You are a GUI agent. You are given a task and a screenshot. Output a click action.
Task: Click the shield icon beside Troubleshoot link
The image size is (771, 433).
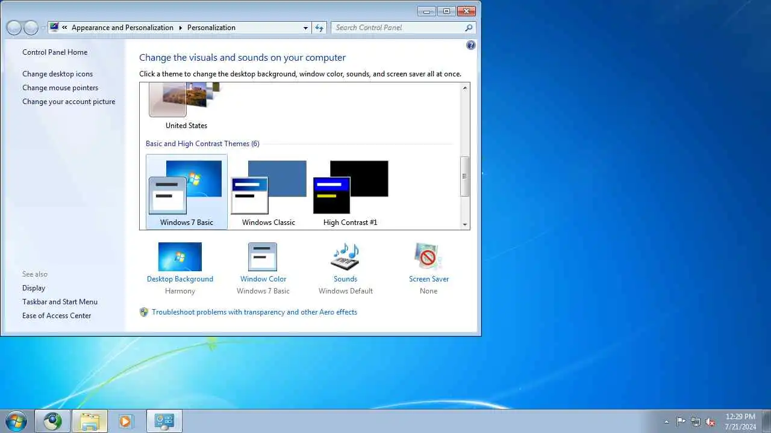coord(144,312)
